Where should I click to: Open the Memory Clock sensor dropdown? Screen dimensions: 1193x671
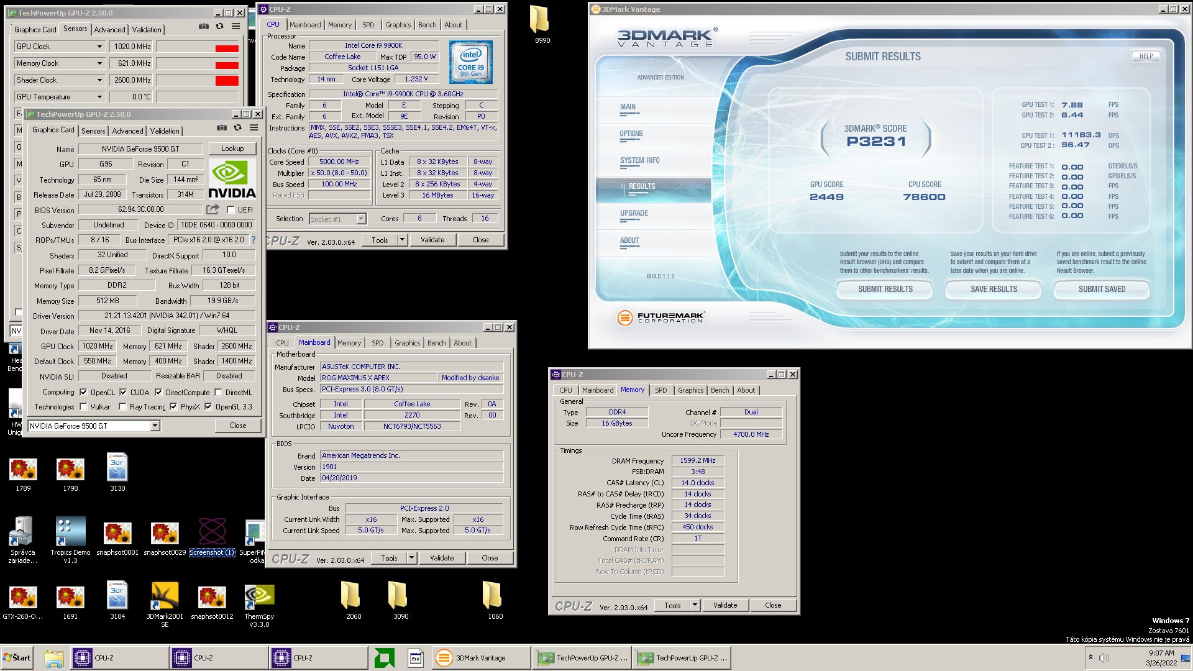(x=99, y=63)
